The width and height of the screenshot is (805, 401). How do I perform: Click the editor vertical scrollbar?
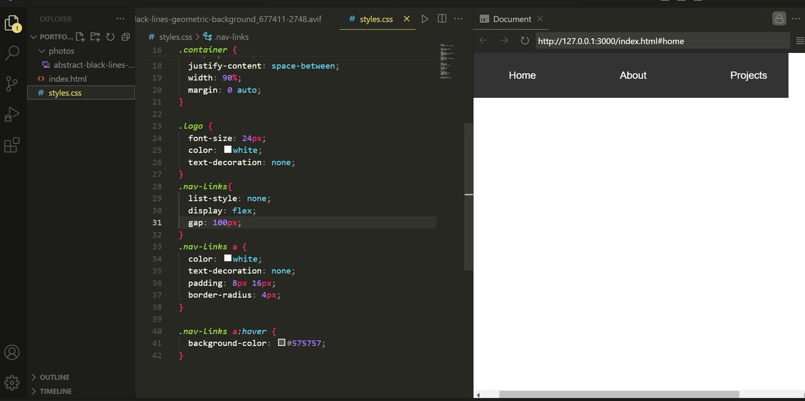(x=468, y=198)
